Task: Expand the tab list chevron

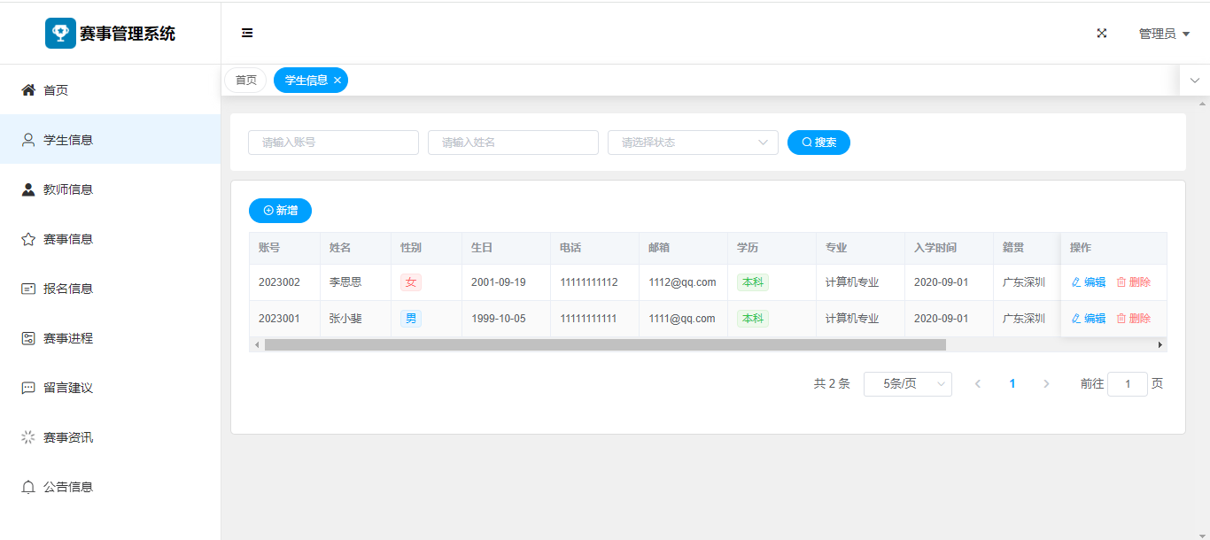Action: [x=1194, y=81]
